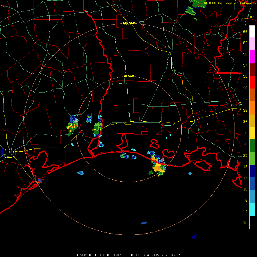Viewport: 257px width, 257px height.
Task: Click the legend value '30'
Action: click(x=245, y=133)
